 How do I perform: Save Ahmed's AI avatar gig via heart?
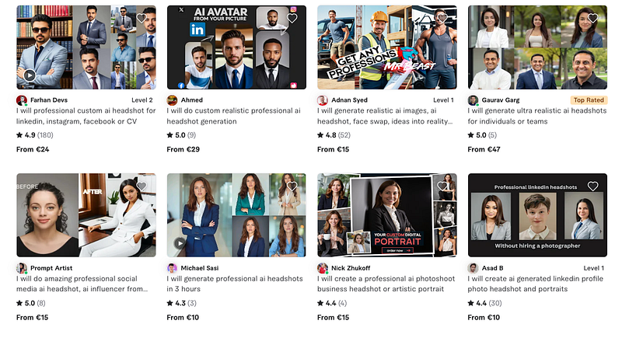coord(292,18)
